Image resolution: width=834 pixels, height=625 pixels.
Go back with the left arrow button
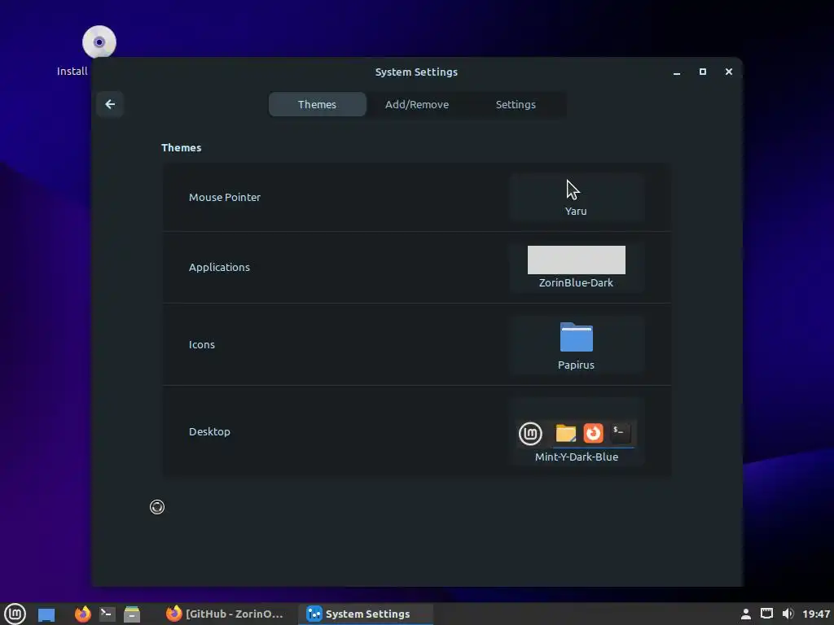tap(110, 104)
